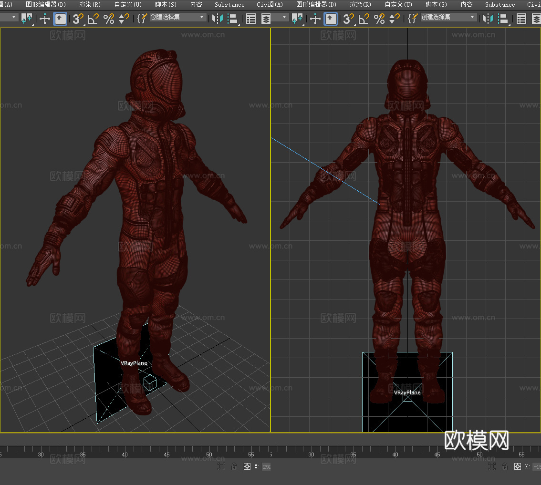This screenshot has height=485, width=541.
Task: Toggle Selection Lock in front-view window status bar
Action: (x=505, y=466)
